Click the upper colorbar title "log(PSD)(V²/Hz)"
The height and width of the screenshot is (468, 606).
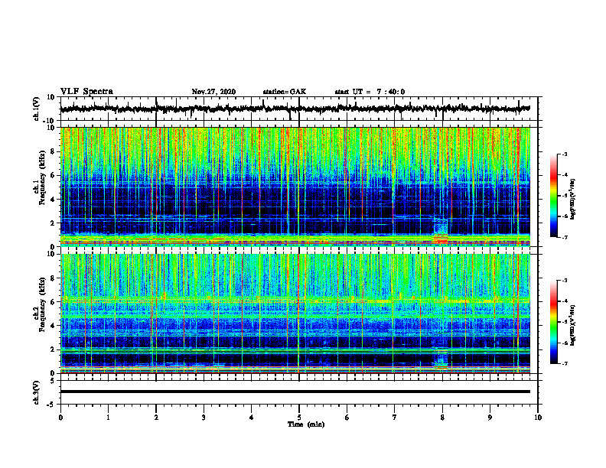pyautogui.click(x=573, y=199)
